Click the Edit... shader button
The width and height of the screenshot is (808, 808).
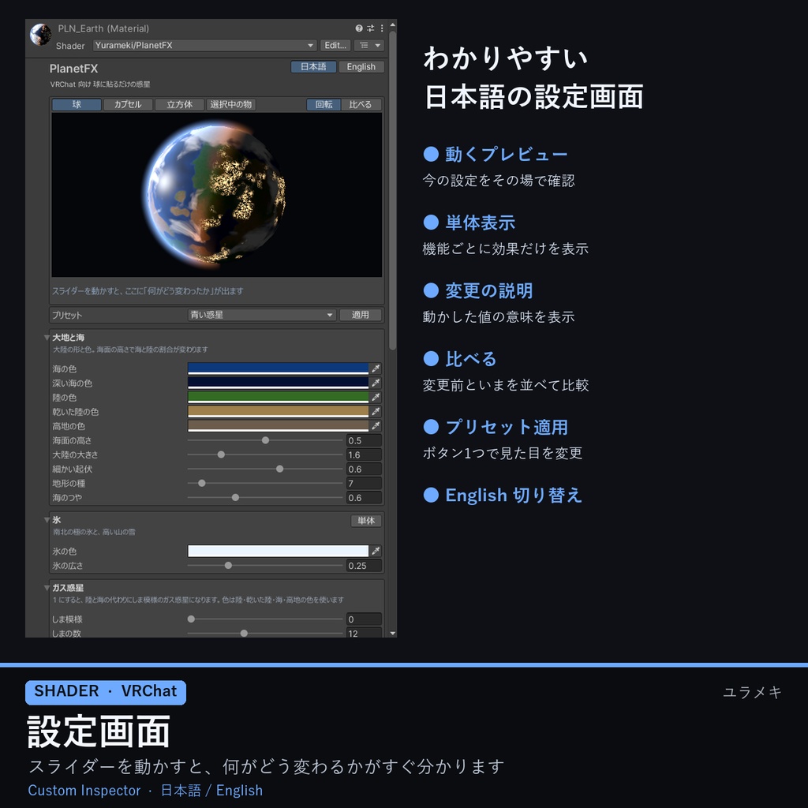pyautogui.click(x=335, y=45)
